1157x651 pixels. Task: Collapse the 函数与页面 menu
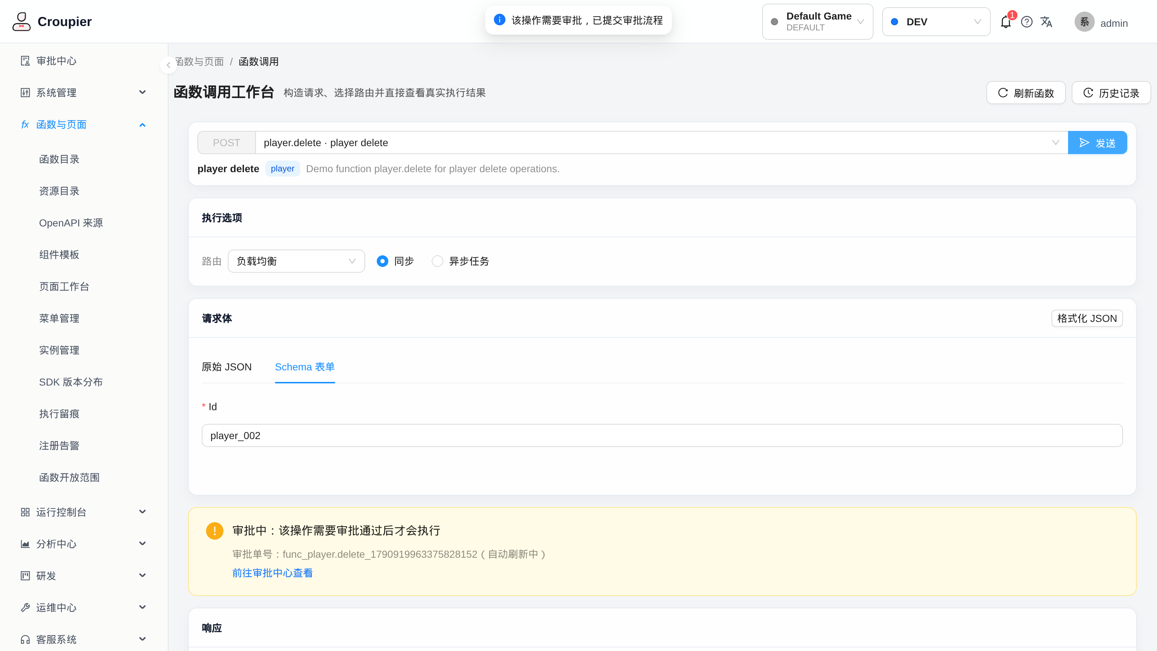coord(84,124)
